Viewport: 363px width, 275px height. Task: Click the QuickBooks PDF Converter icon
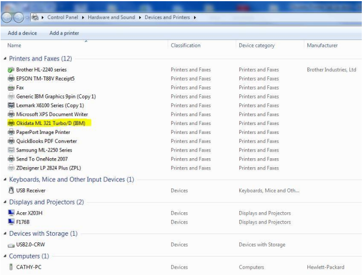(x=11, y=141)
